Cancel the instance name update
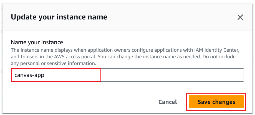Image resolution: width=255 pixels, height=115 pixels. coord(167,102)
